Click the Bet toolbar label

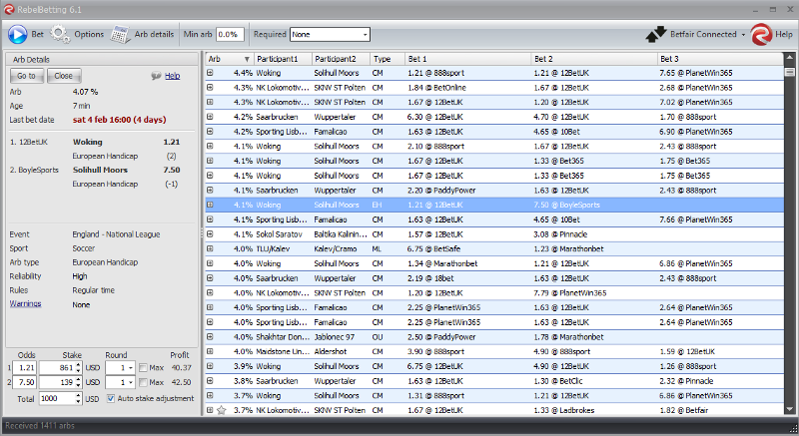[x=38, y=34]
